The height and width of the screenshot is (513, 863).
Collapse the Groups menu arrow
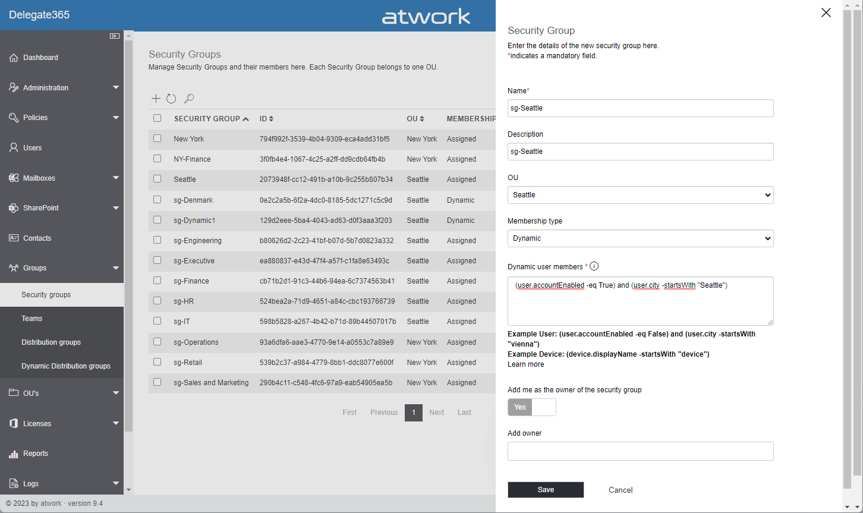click(116, 268)
